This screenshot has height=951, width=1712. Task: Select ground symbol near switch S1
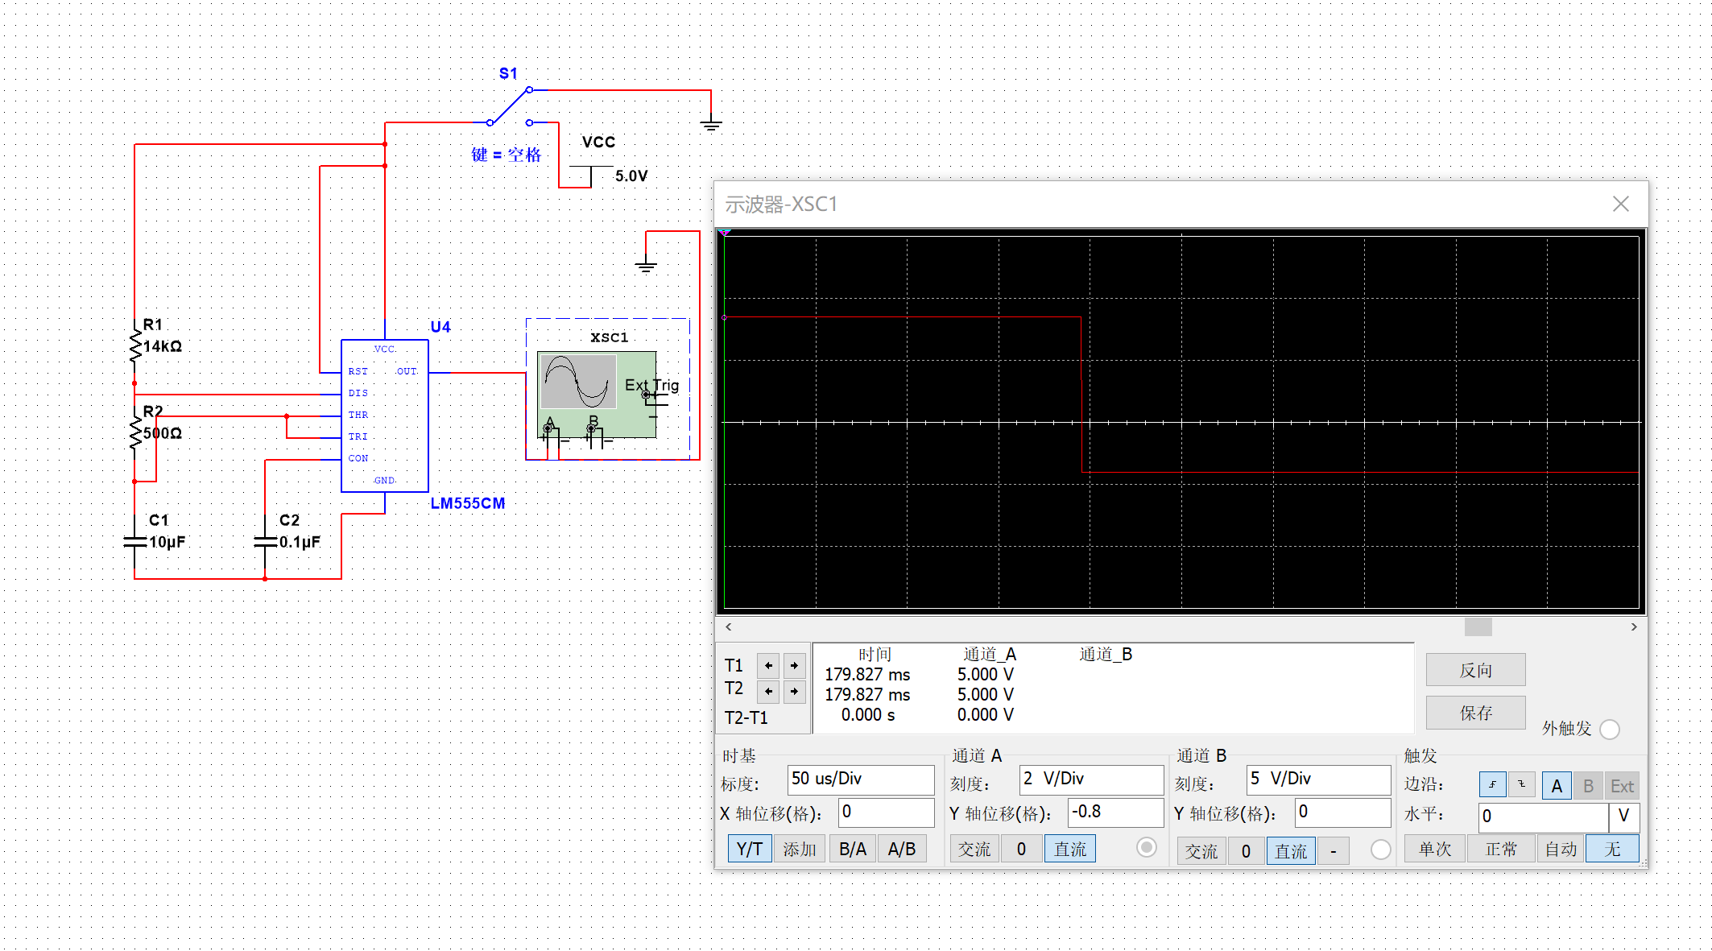tap(710, 124)
